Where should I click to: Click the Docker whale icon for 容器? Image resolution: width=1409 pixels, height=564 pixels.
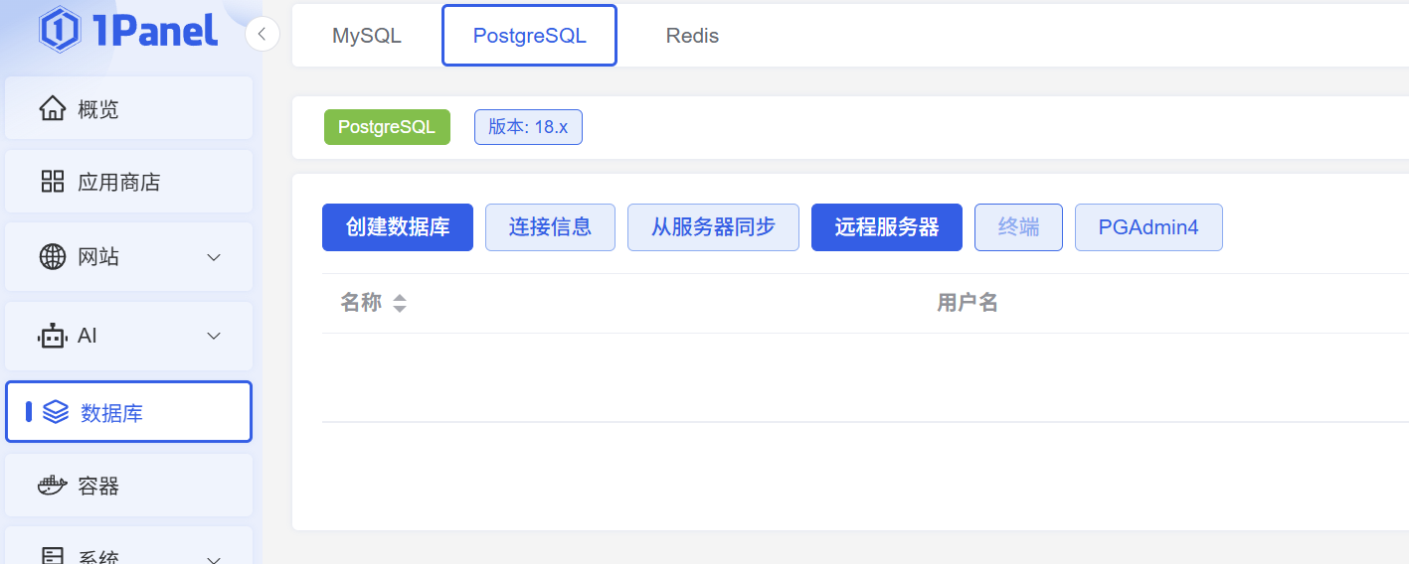53,486
